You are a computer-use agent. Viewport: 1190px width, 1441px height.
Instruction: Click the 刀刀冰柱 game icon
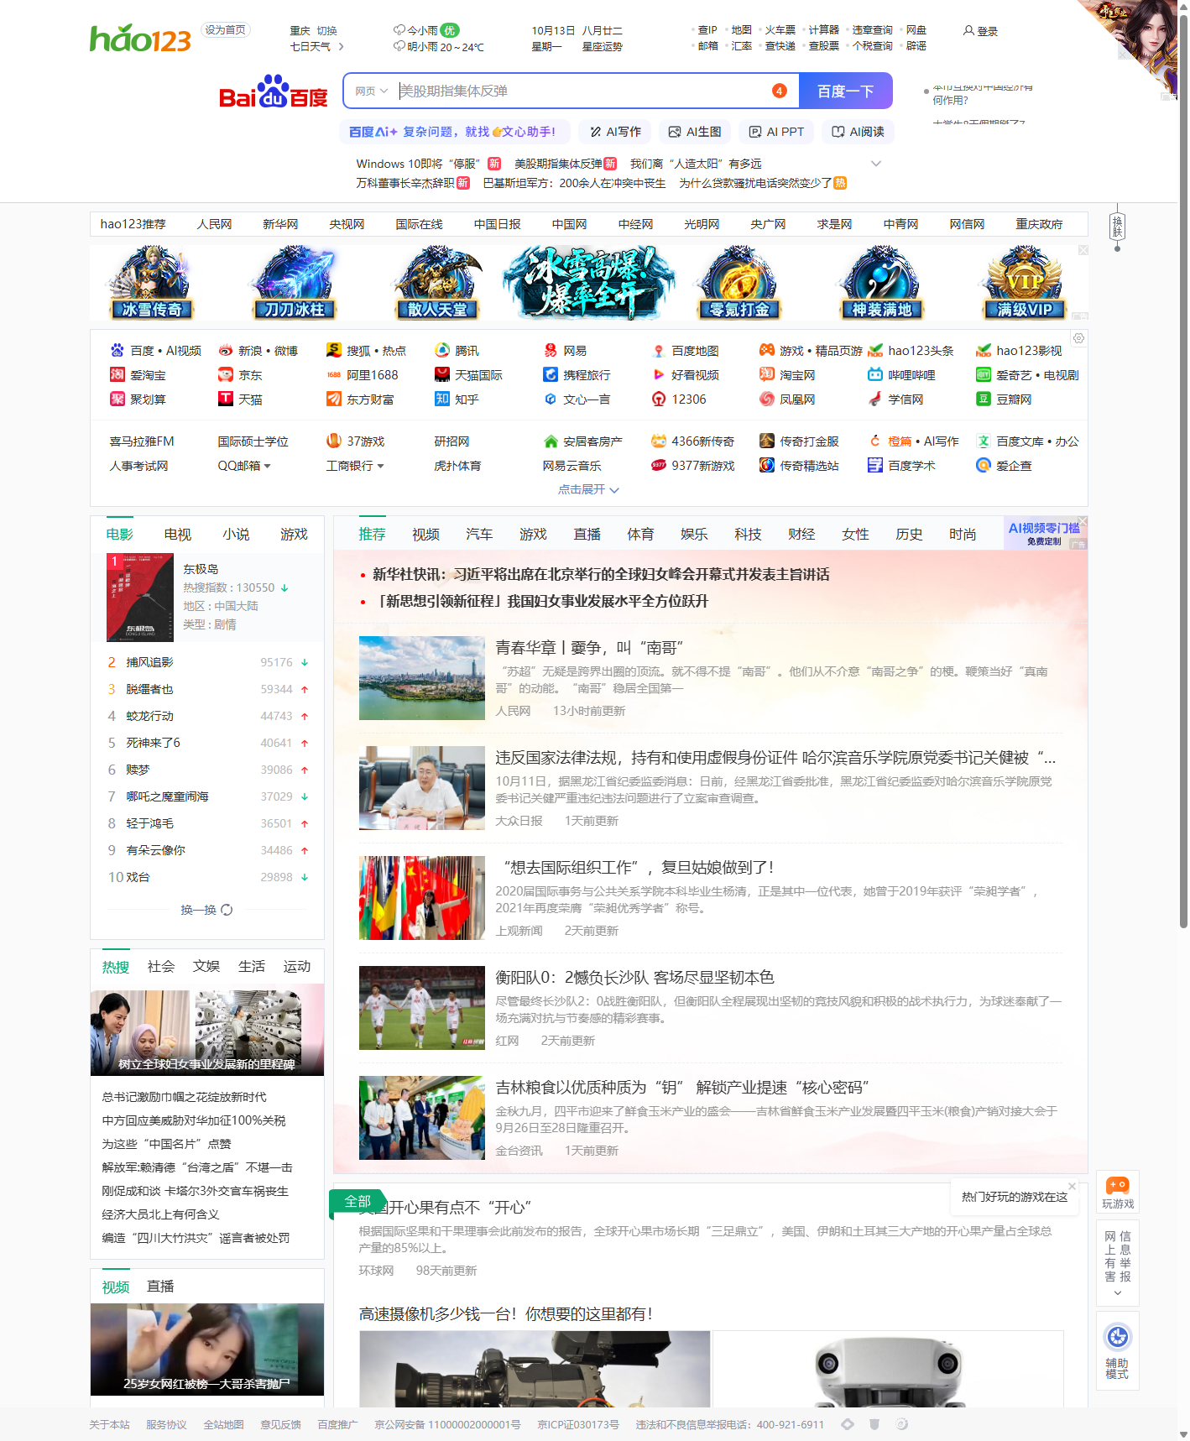tap(294, 283)
